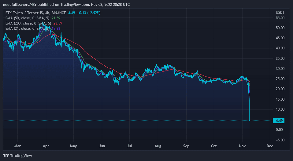Click the Dec label on time axis
293x161 pixels.
(269, 146)
